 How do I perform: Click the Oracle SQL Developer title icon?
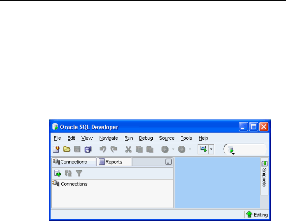coord(55,126)
